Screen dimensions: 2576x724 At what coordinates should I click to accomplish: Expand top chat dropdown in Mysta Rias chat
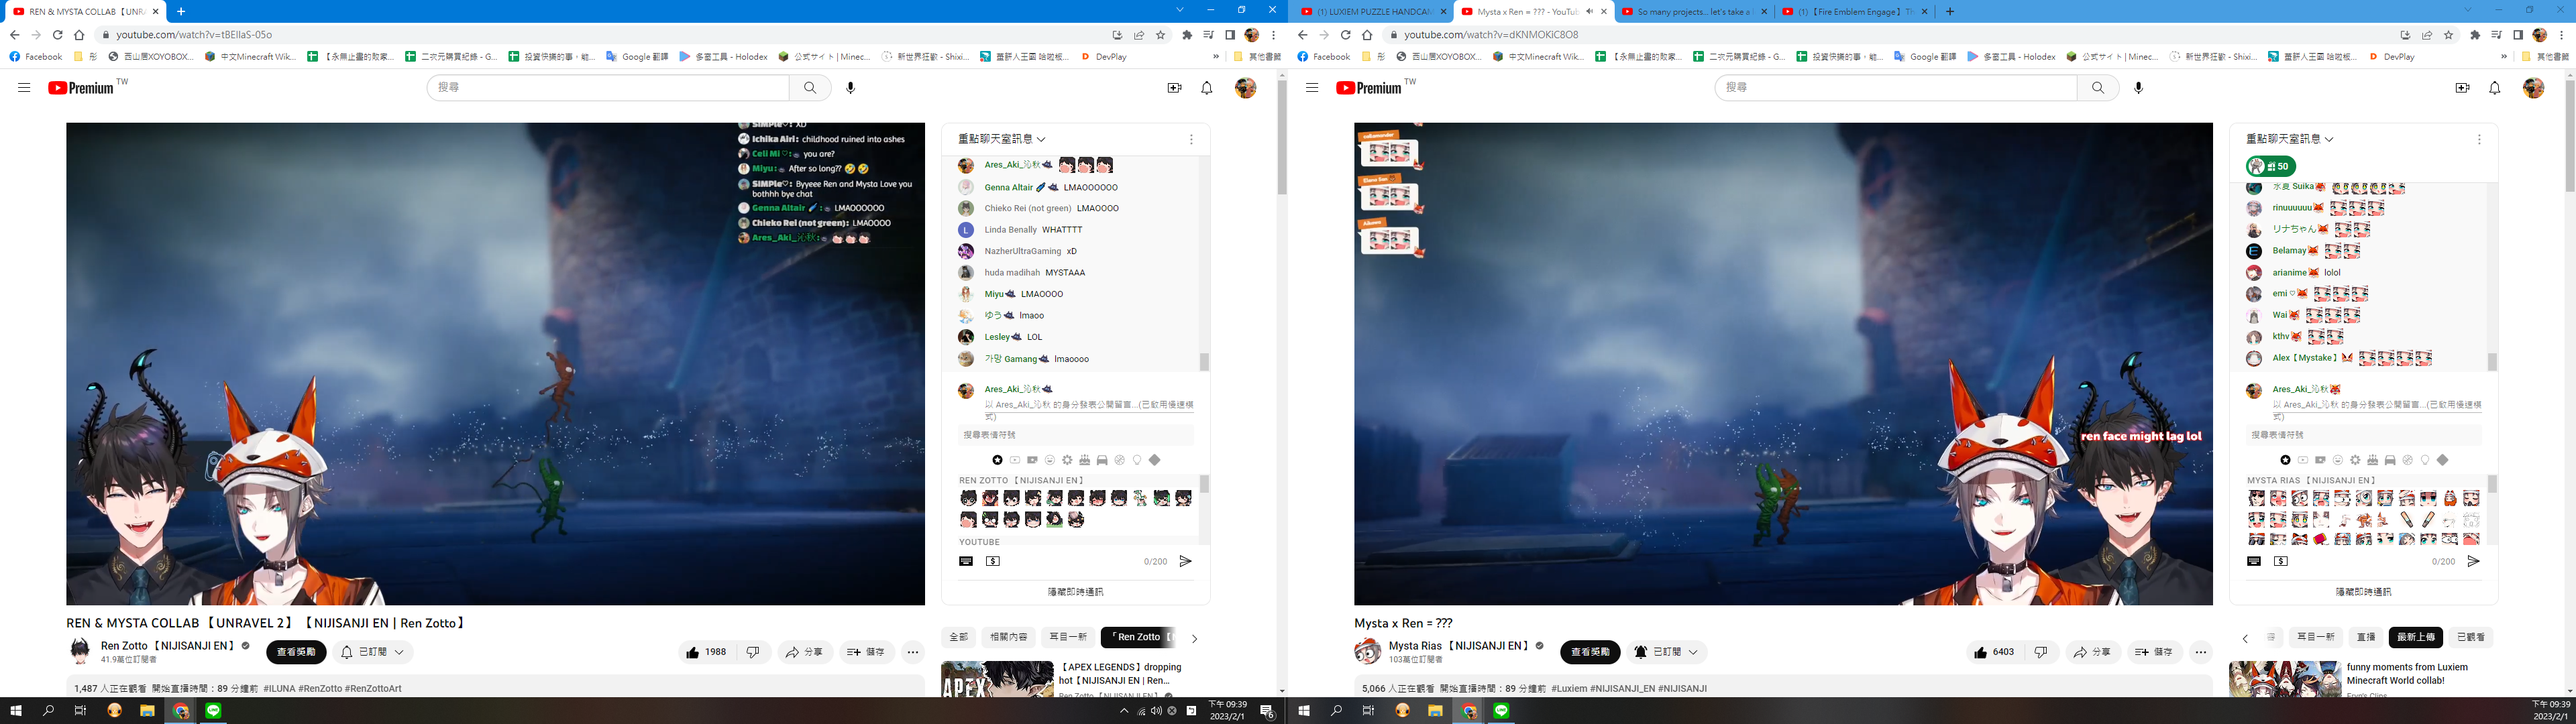pos(2290,139)
